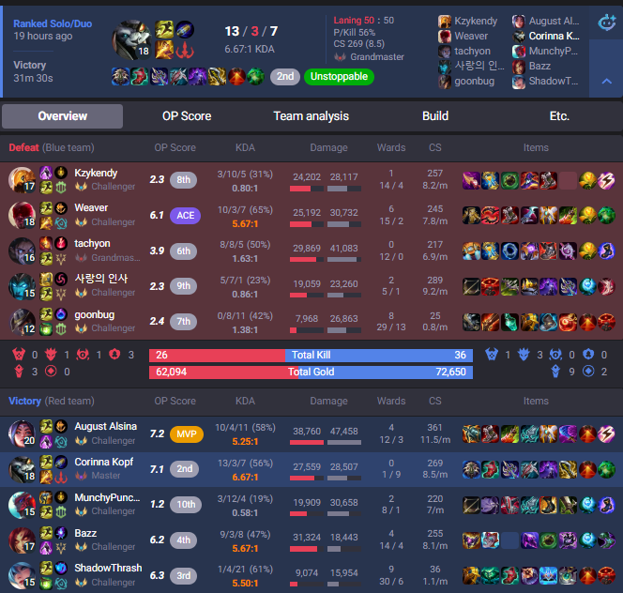
Task: Click tachyon's '6th' rank badge
Action: (x=184, y=251)
